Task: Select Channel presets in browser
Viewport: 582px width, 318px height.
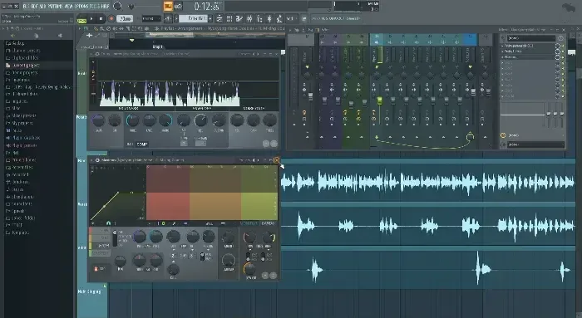Action: coord(23,51)
